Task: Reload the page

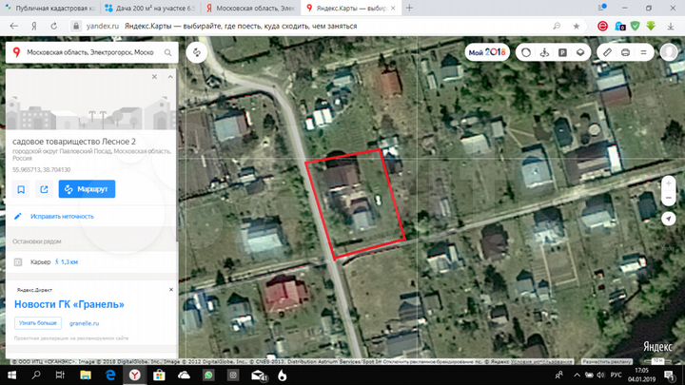Action: point(53,27)
